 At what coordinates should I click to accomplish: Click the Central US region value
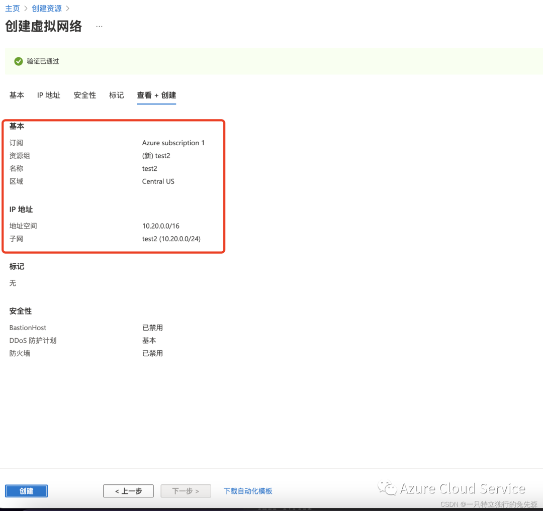pyautogui.click(x=158, y=181)
